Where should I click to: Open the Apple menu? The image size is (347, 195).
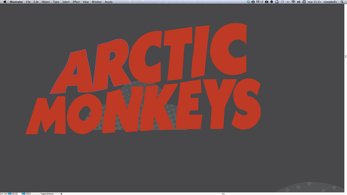[x=5, y=2]
